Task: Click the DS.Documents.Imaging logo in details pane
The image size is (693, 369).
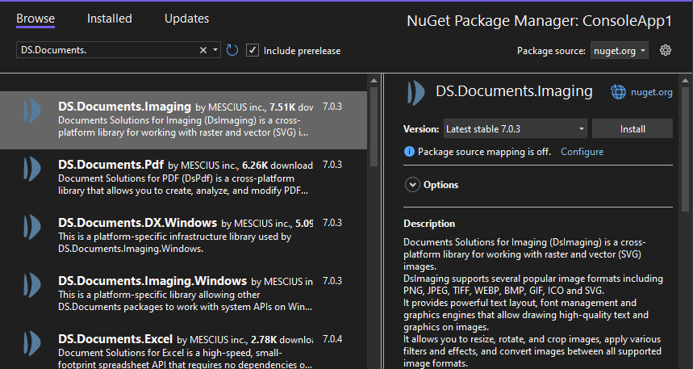Action: [416, 93]
